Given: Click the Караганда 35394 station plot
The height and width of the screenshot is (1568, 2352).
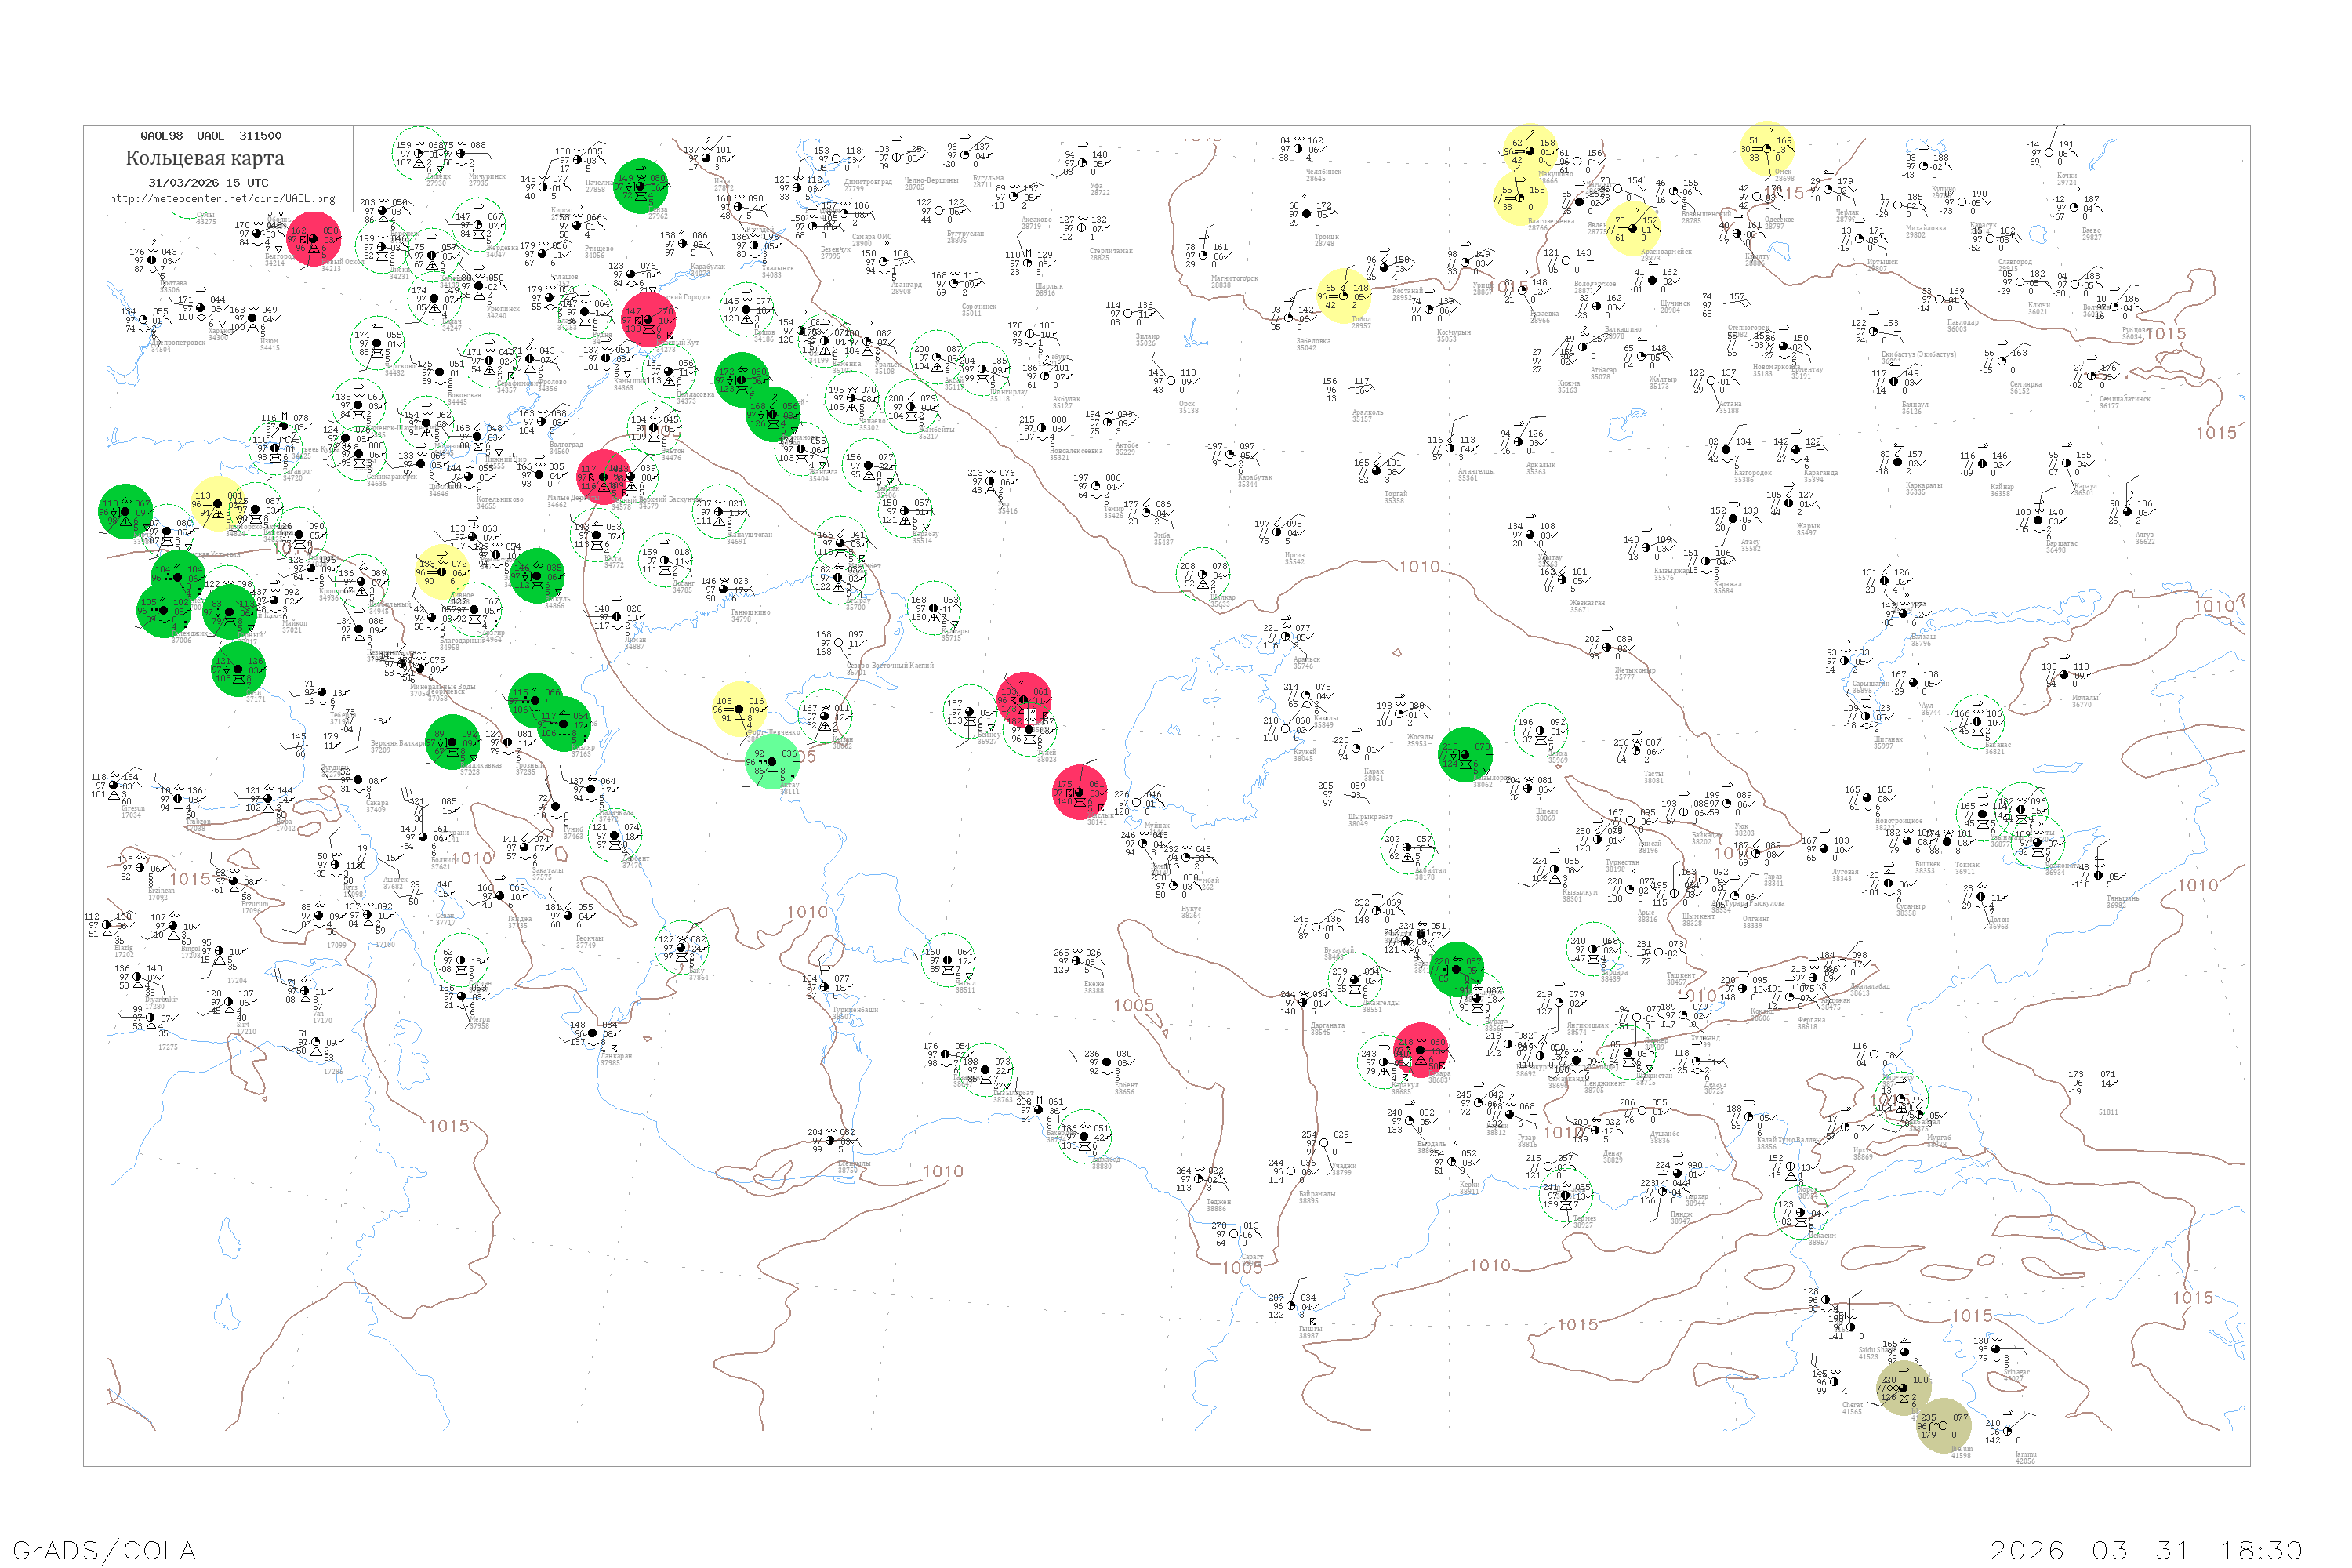Looking at the screenshot, I should pyautogui.click(x=1796, y=450).
